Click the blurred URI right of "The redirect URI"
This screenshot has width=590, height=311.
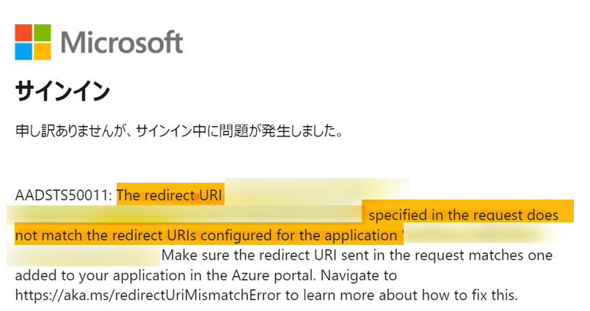[316, 192]
